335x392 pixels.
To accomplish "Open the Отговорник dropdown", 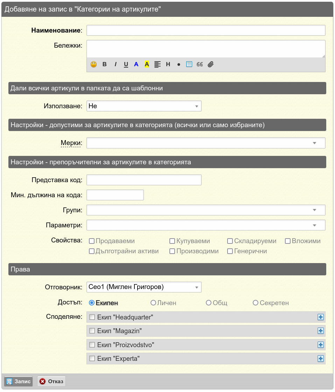I will coord(144,287).
